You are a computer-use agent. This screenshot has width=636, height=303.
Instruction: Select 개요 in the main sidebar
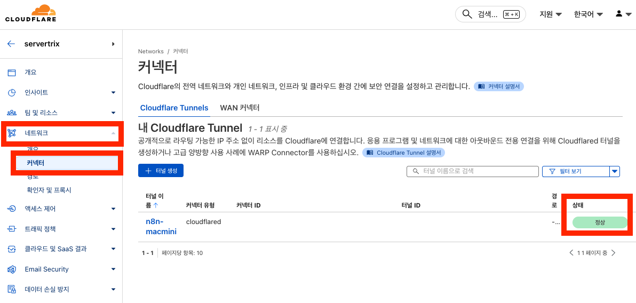30,73
